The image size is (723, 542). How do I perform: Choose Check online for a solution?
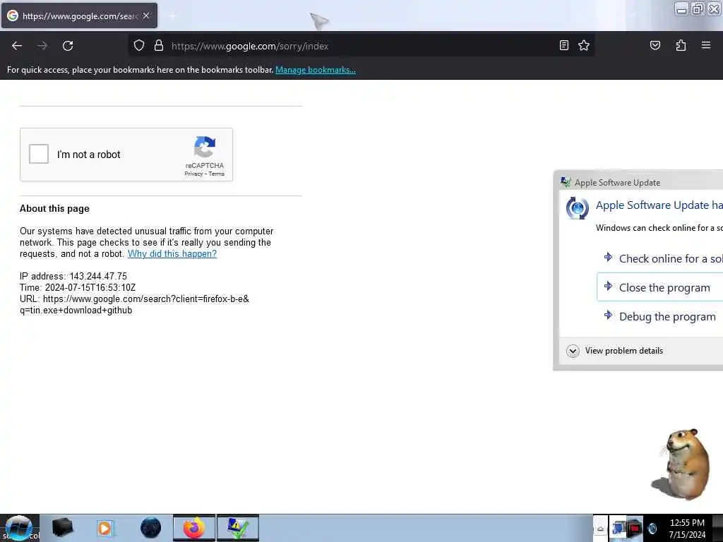click(662, 258)
